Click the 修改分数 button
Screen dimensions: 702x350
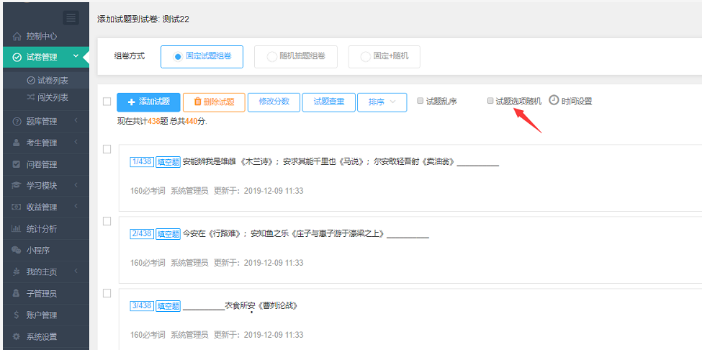pos(274,102)
